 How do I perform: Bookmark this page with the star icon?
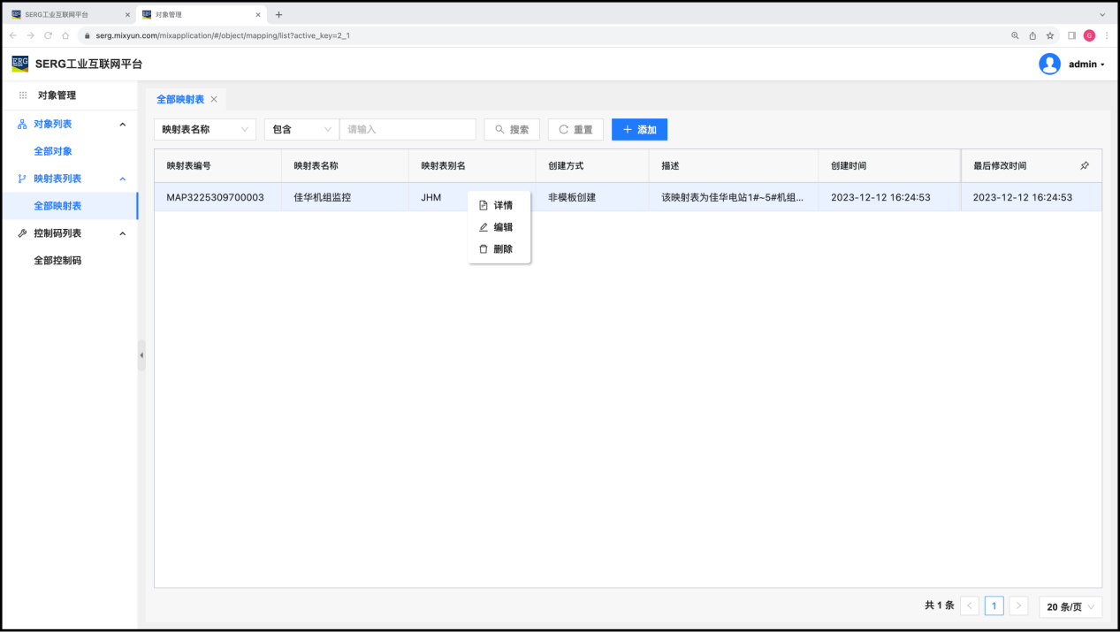[1050, 35]
